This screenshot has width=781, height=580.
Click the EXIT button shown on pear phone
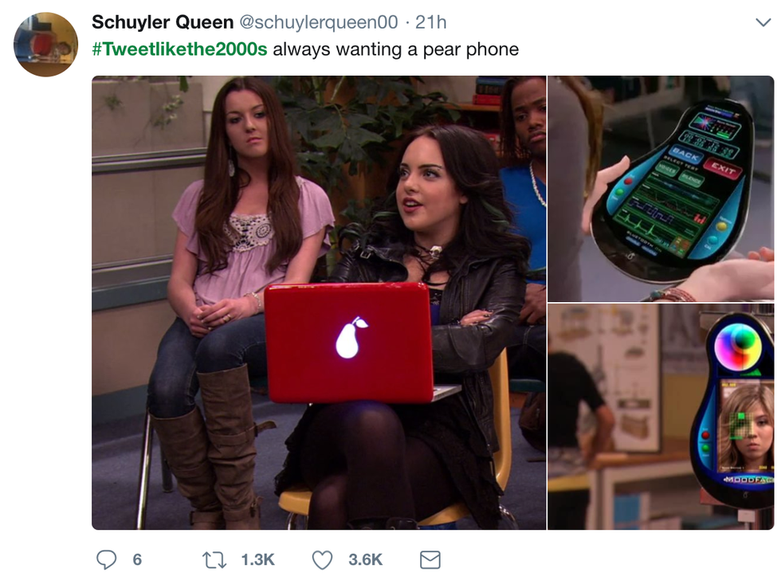click(724, 168)
